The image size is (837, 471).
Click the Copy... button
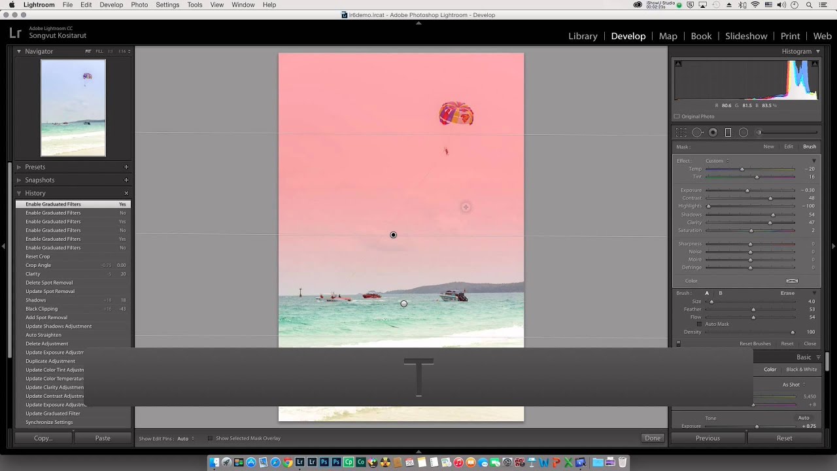[x=43, y=438]
